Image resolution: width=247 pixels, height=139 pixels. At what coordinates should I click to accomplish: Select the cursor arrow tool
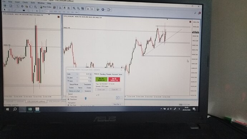(x=4, y=10)
